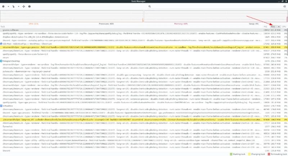Click the Chromium icon beside the Edit Post row
Image resolution: width=288 pixels, height=156 pixels.
click(1, 44)
